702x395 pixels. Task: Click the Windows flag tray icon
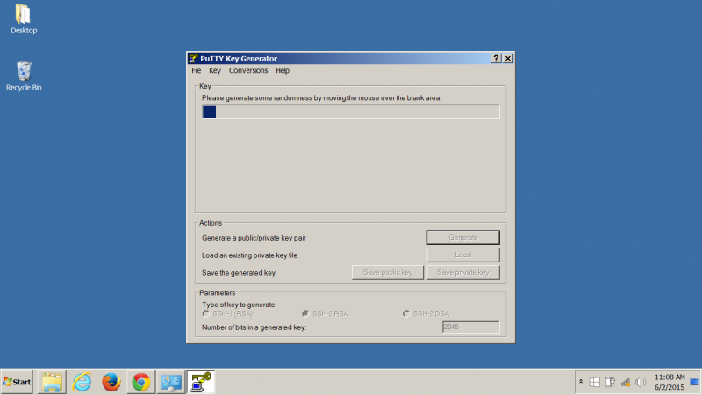pyautogui.click(x=594, y=382)
